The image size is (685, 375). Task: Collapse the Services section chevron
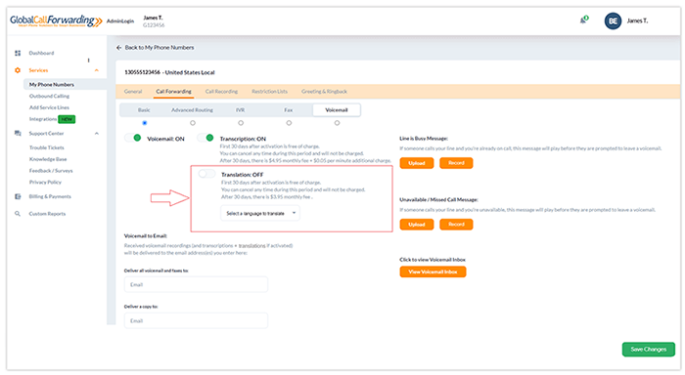[97, 70]
